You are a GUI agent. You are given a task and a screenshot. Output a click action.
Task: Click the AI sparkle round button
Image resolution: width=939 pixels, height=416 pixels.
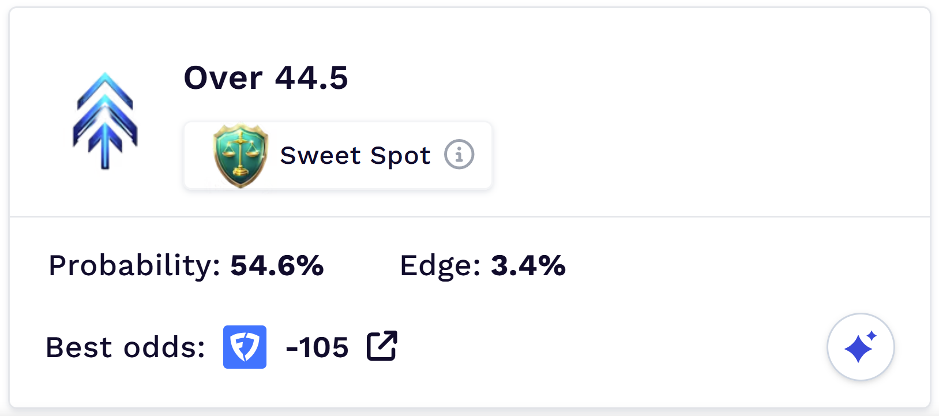(861, 347)
